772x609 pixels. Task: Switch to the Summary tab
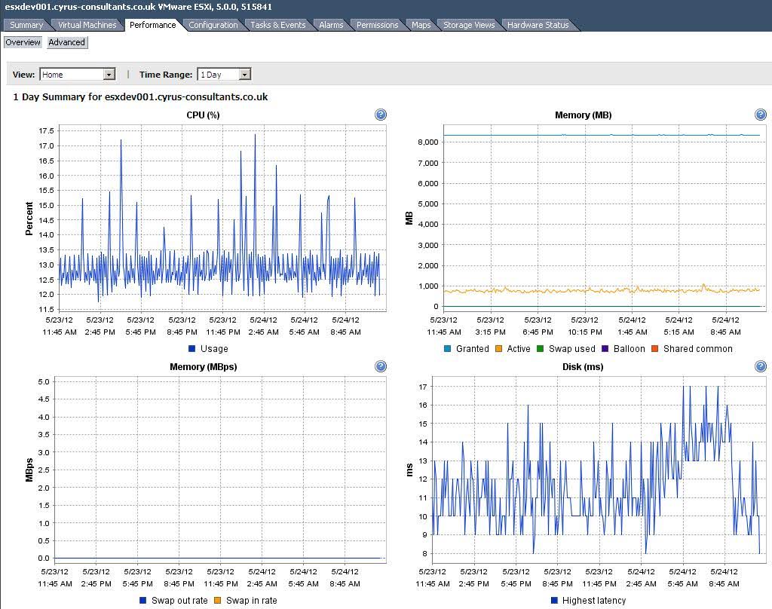click(26, 25)
